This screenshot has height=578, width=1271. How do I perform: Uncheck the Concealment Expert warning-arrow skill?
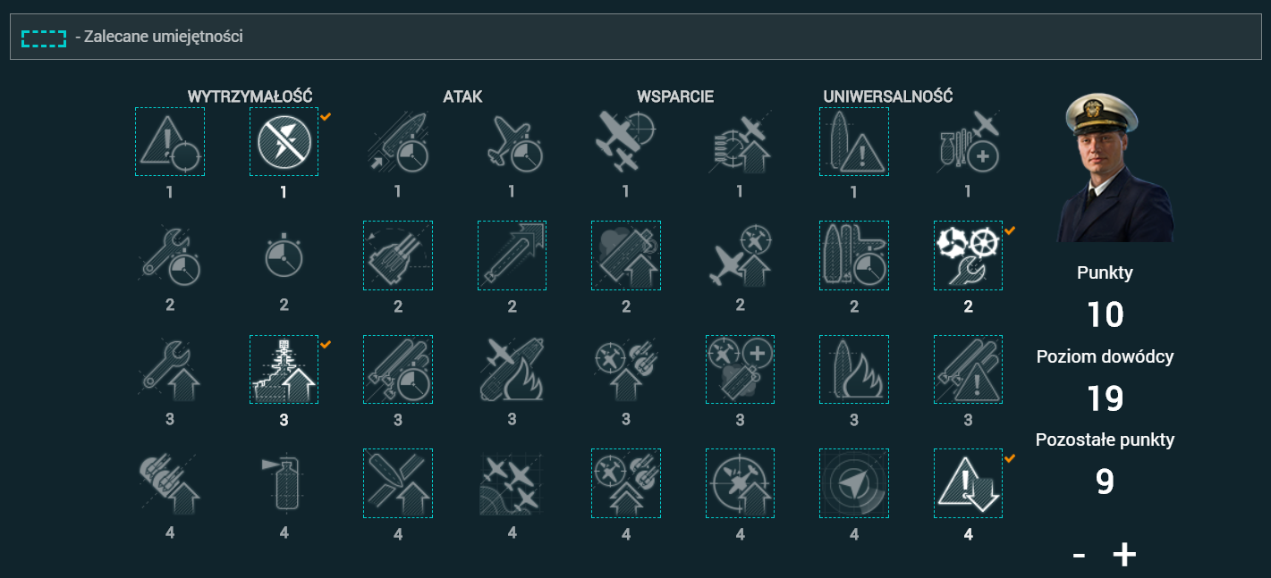coord(968,483)
